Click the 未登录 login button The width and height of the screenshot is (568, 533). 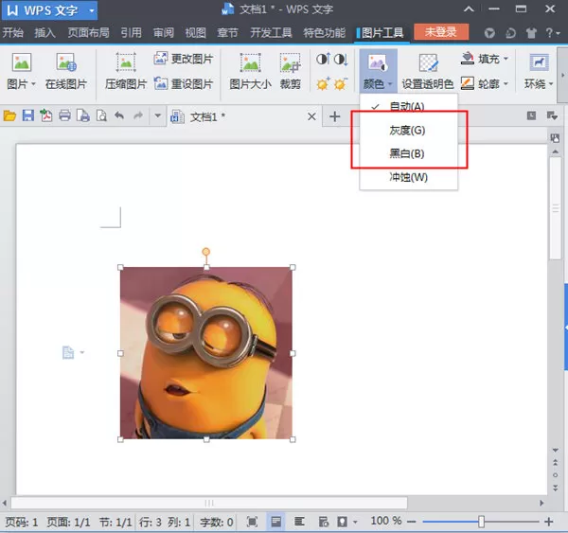[441, 32]
